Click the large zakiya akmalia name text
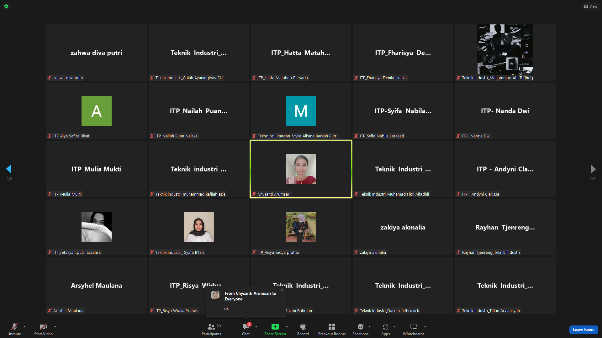602x338 pixels. click(403, 227)
